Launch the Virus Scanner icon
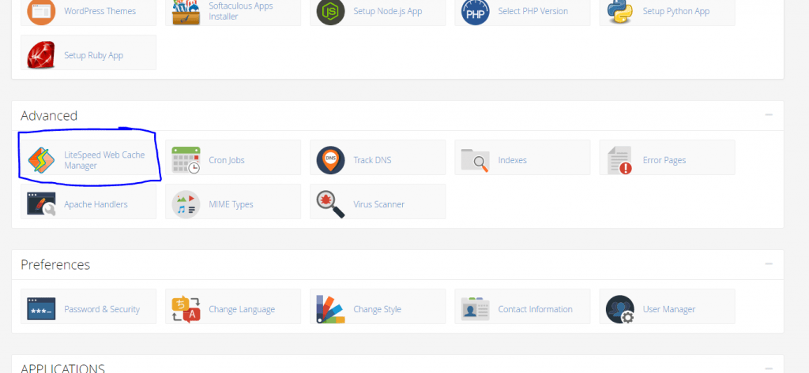Image resolution: width=809 pixels, height=373 pixels. (x=330, y=204)
